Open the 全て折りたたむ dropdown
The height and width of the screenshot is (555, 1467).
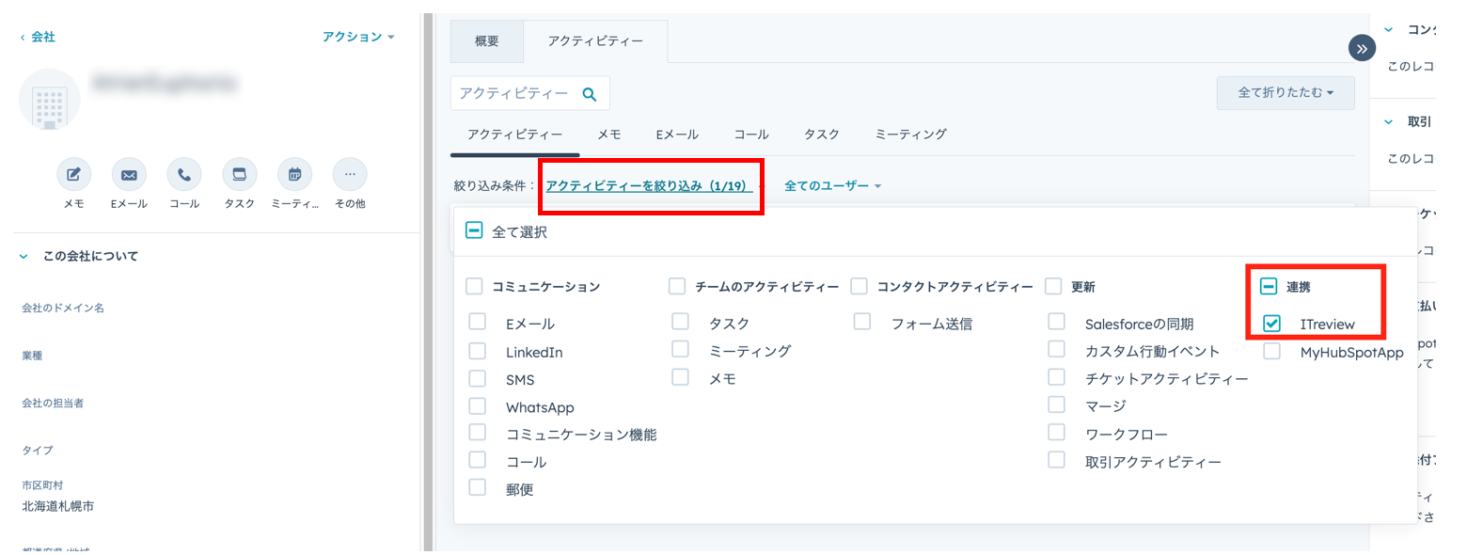click(1285, 92)
